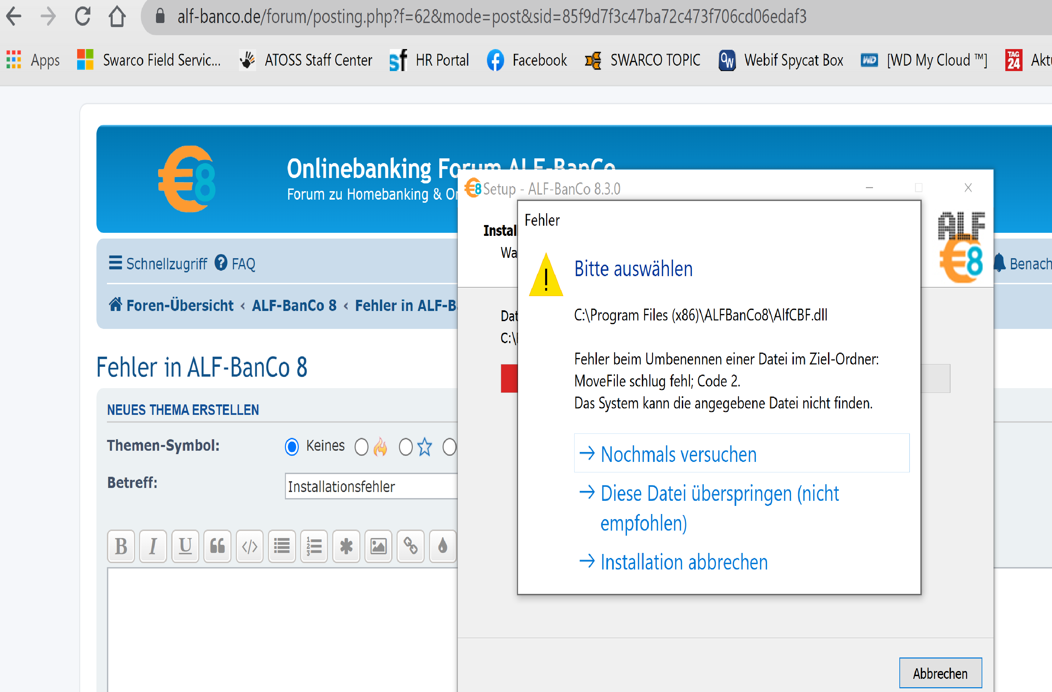1052x692 pixels.
Task: Go to Foren-Übersicht breadcrumb
Action: (171, 305)
